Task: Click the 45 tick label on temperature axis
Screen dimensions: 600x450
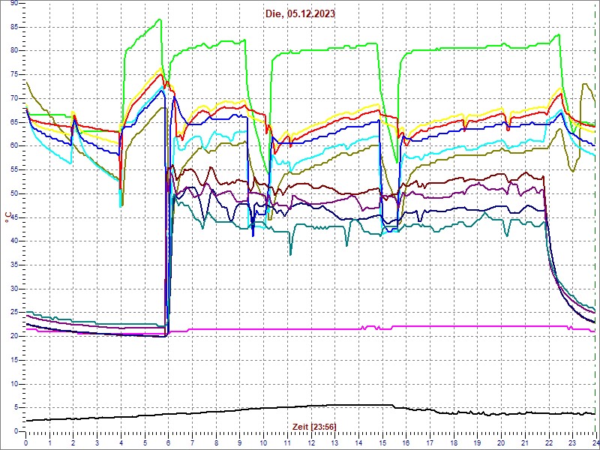Action: (x=13, y=217)
